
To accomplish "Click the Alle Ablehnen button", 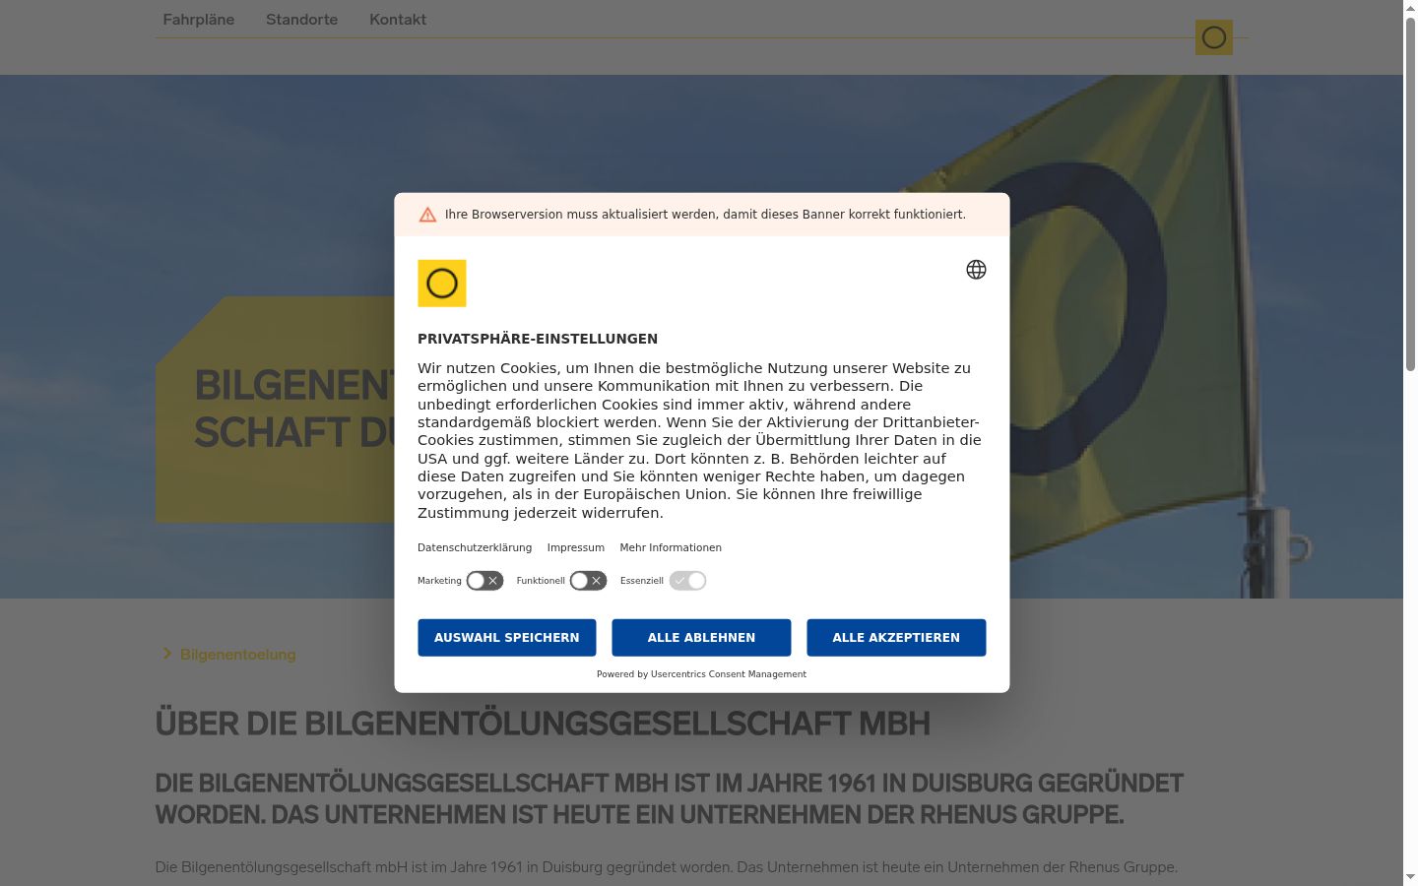I will 701,638.
